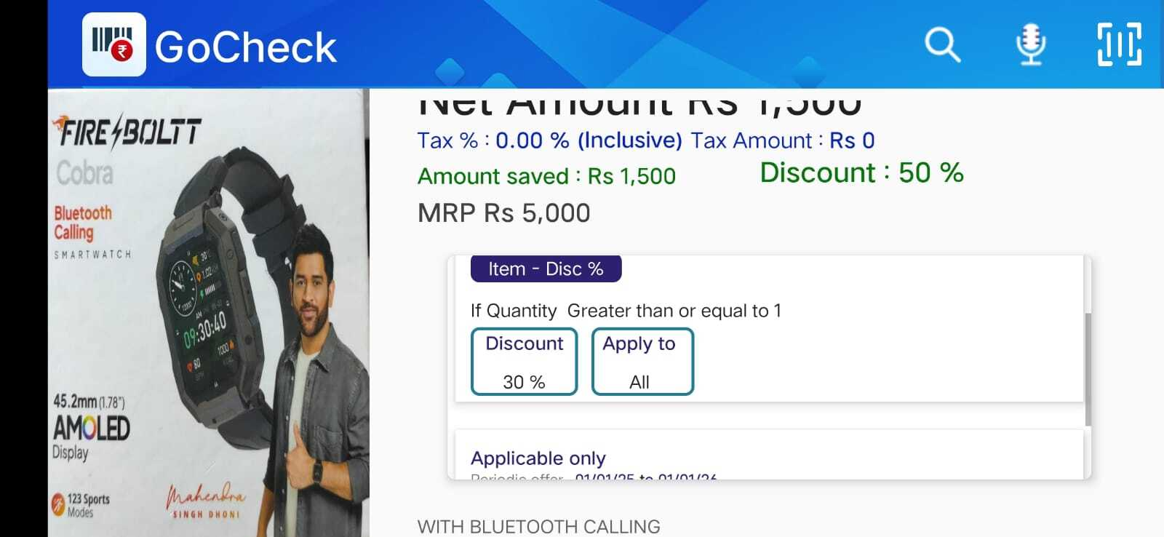The image size is (1164, 537).
Task: Tap the GoCheck title text
Action: click(245, 47)
